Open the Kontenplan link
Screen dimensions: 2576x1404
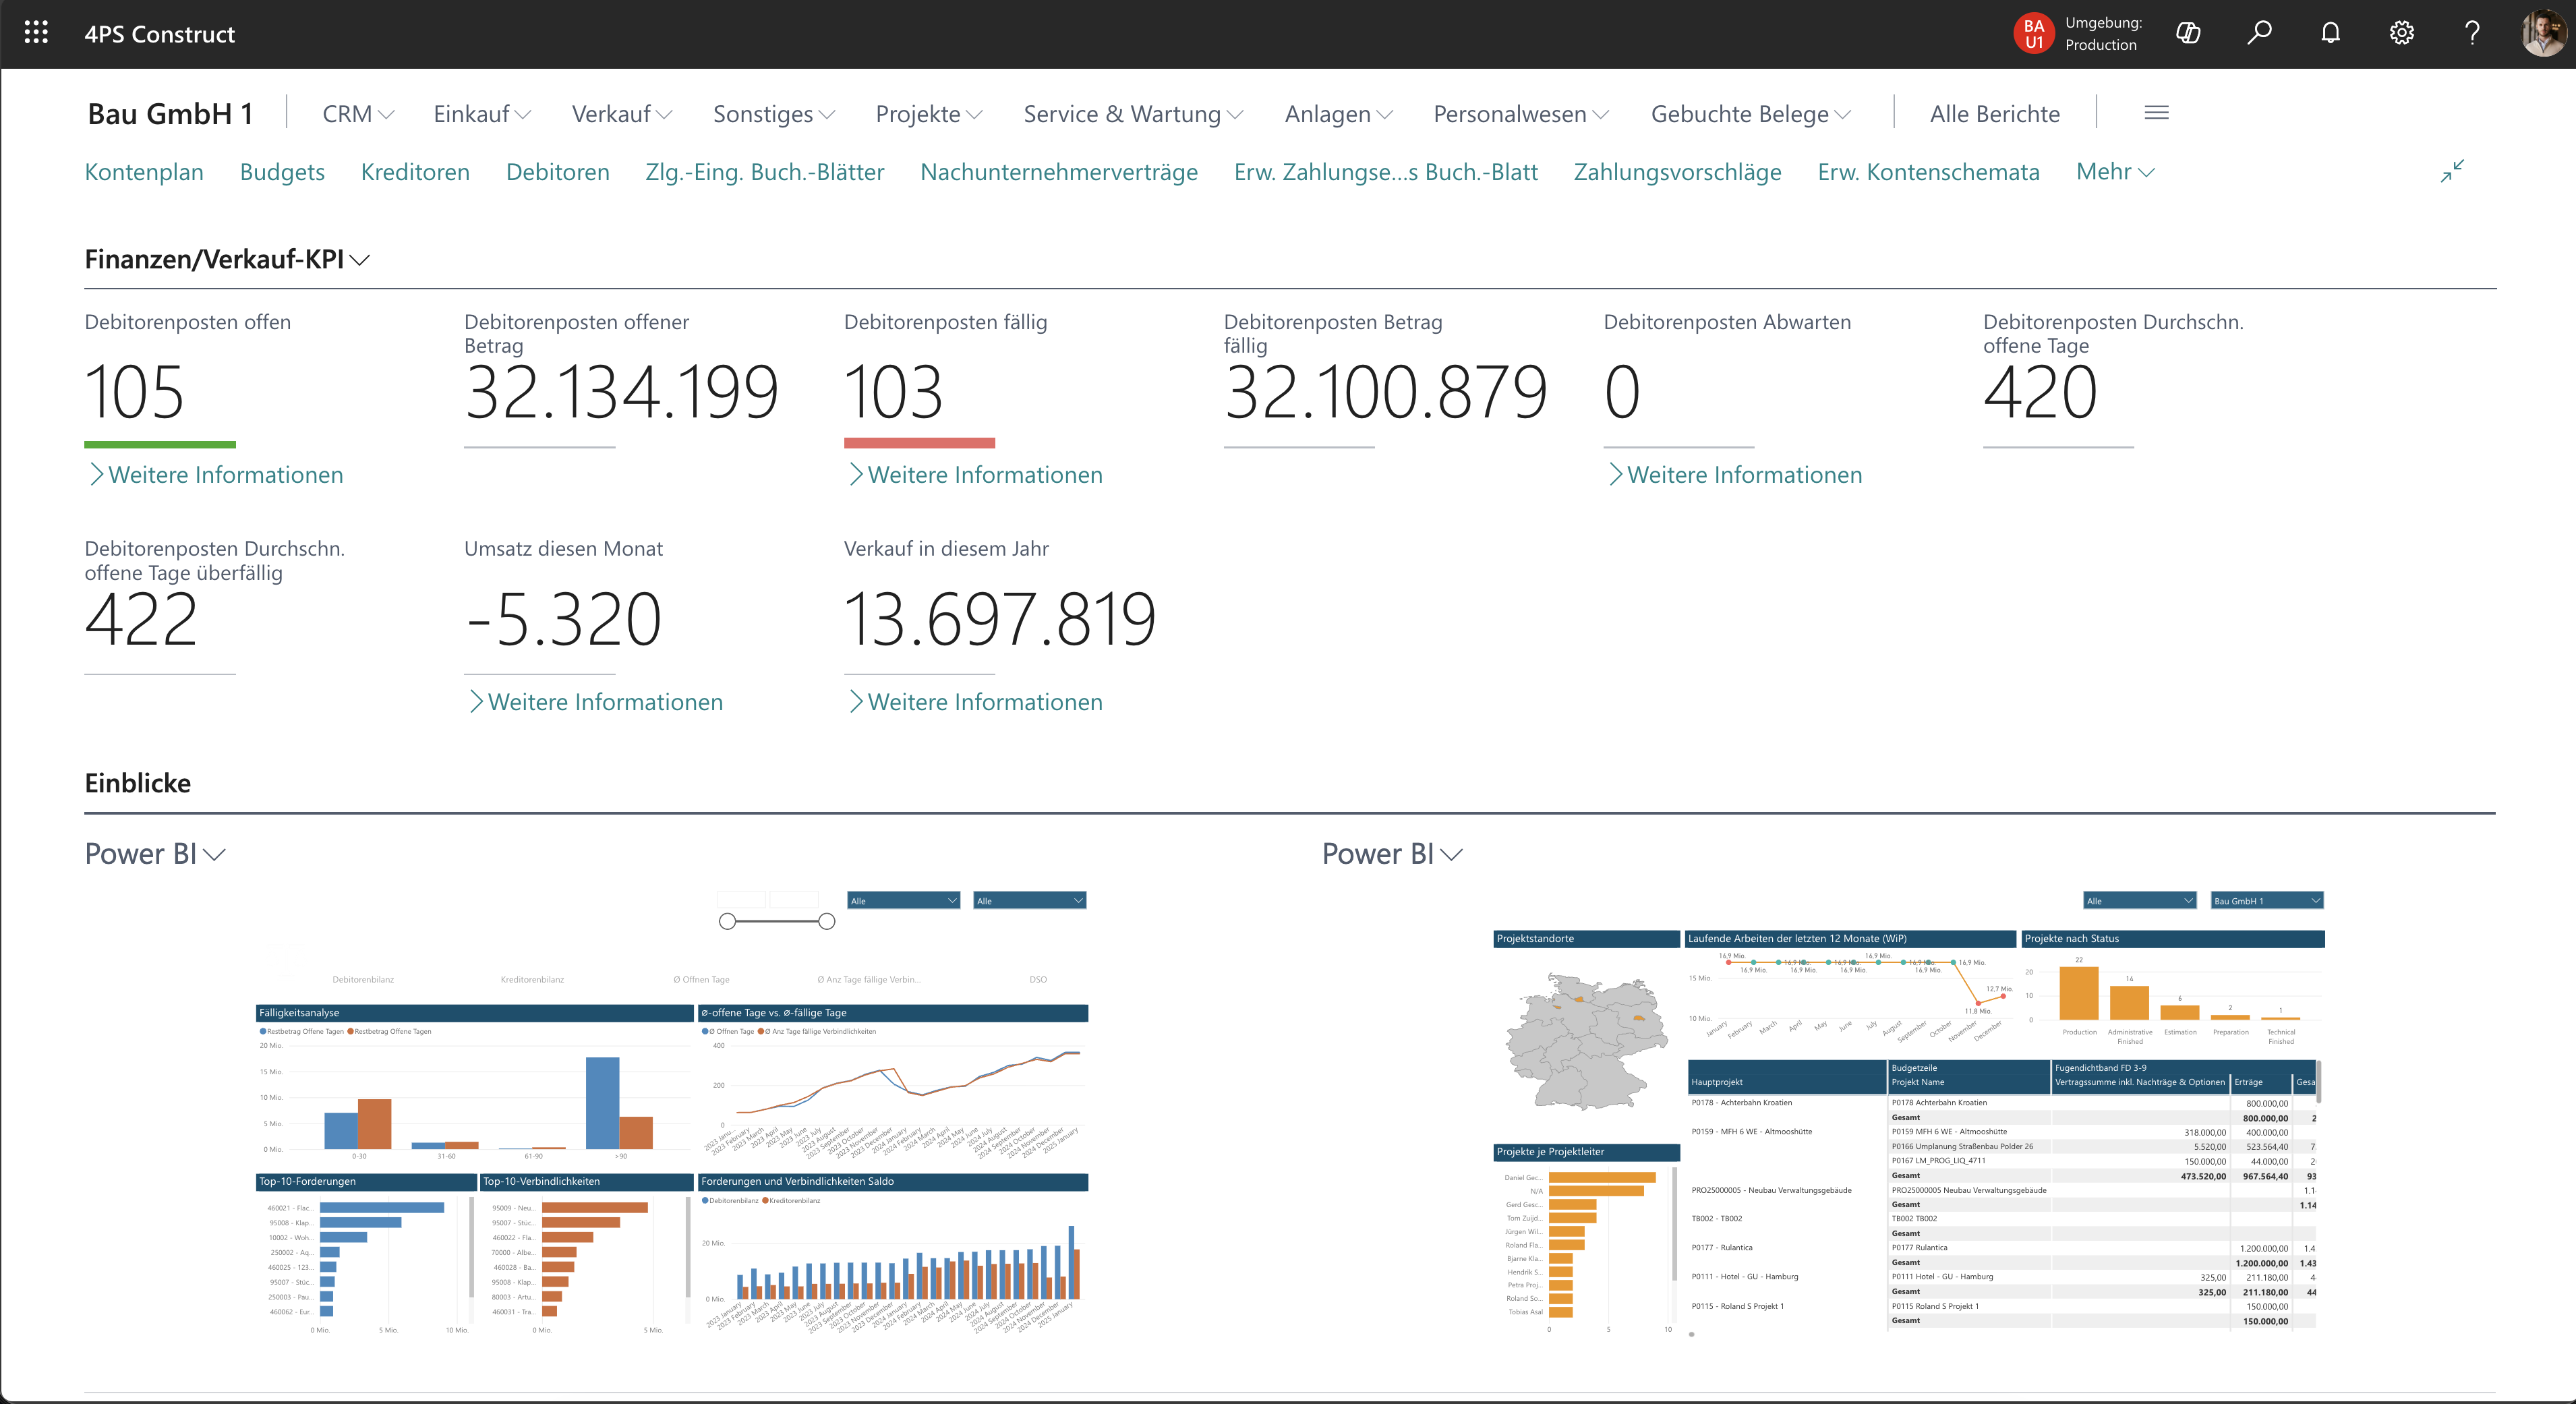point(144,172)
